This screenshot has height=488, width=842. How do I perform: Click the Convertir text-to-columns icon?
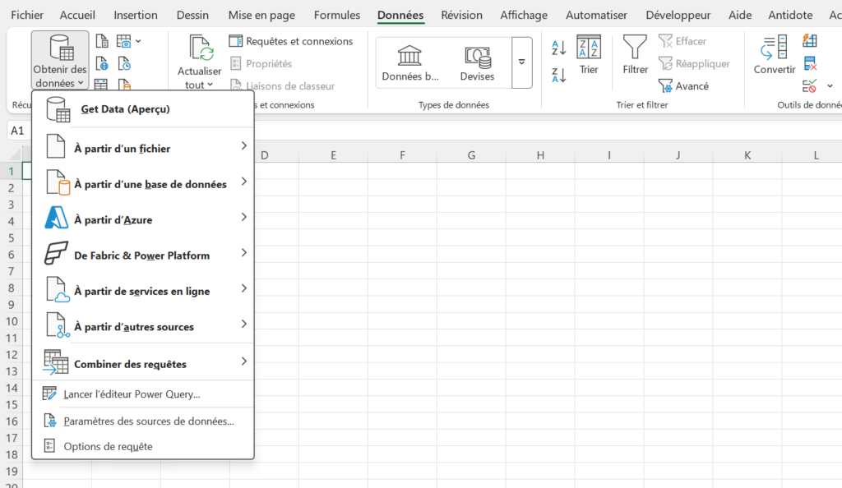(774, 55)
